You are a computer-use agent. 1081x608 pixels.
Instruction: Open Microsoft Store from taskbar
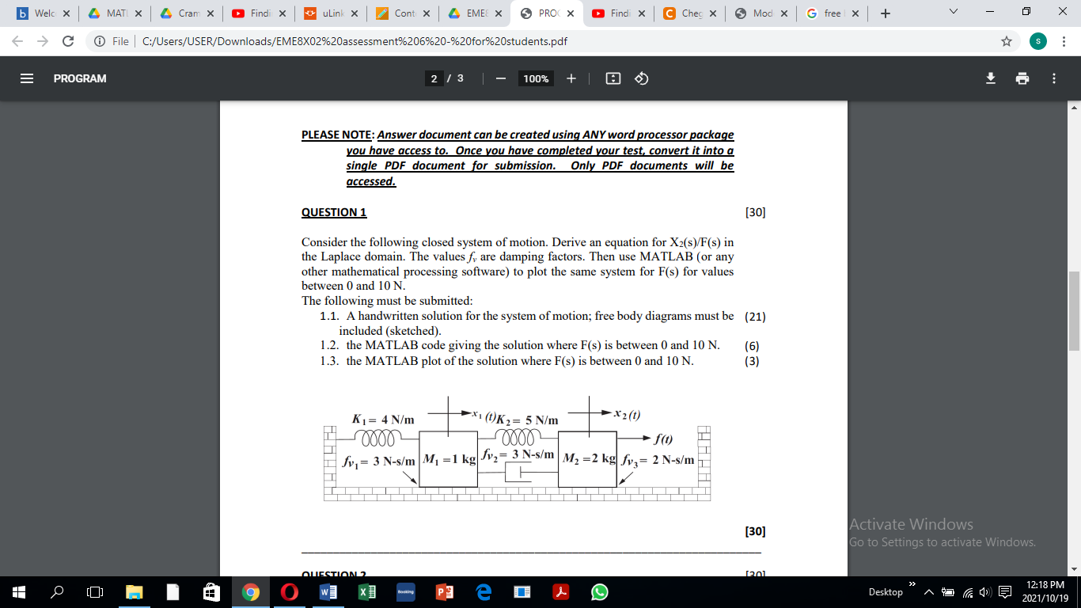point(211,591)
